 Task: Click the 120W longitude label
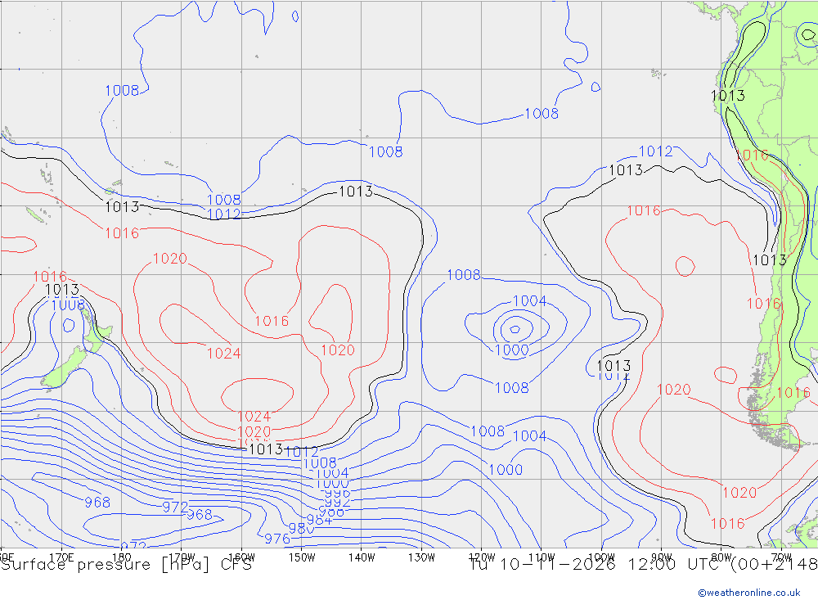point(482,557)
